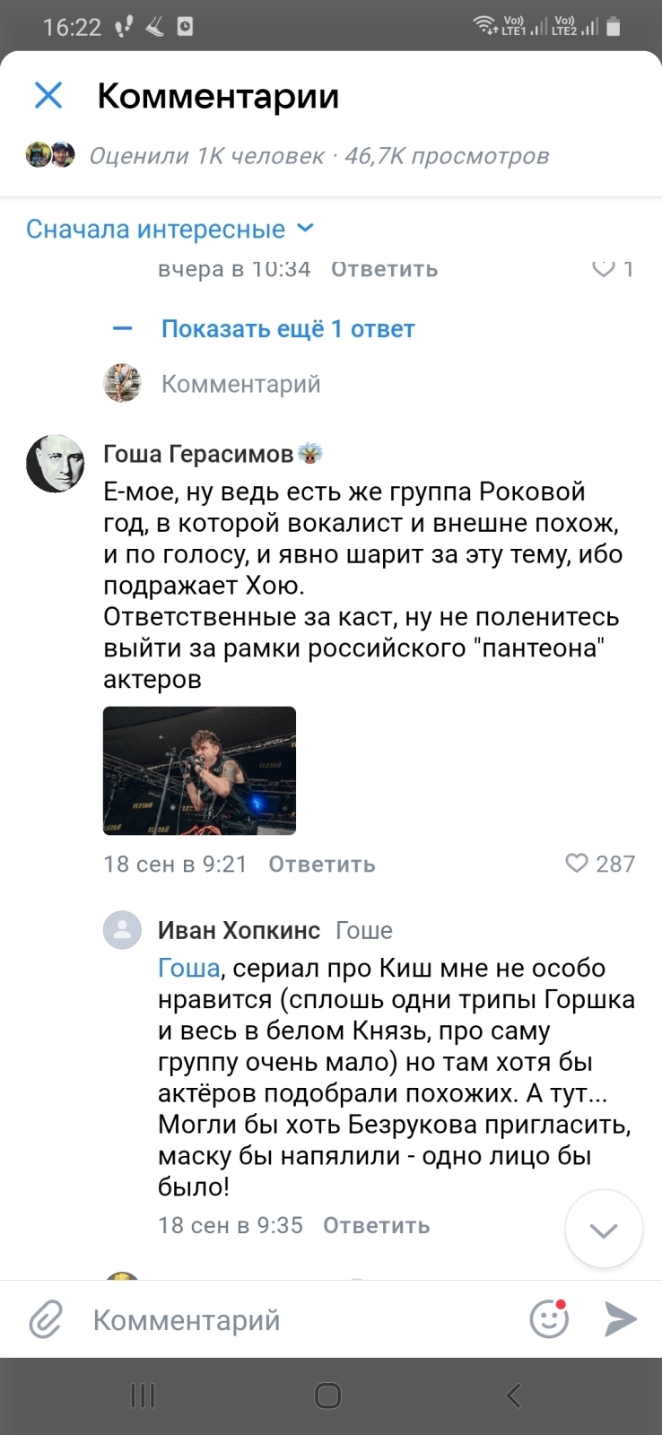Open the list of people who liked the post
This screenshot has width=662, height=1435.
[x=206, y=156]
